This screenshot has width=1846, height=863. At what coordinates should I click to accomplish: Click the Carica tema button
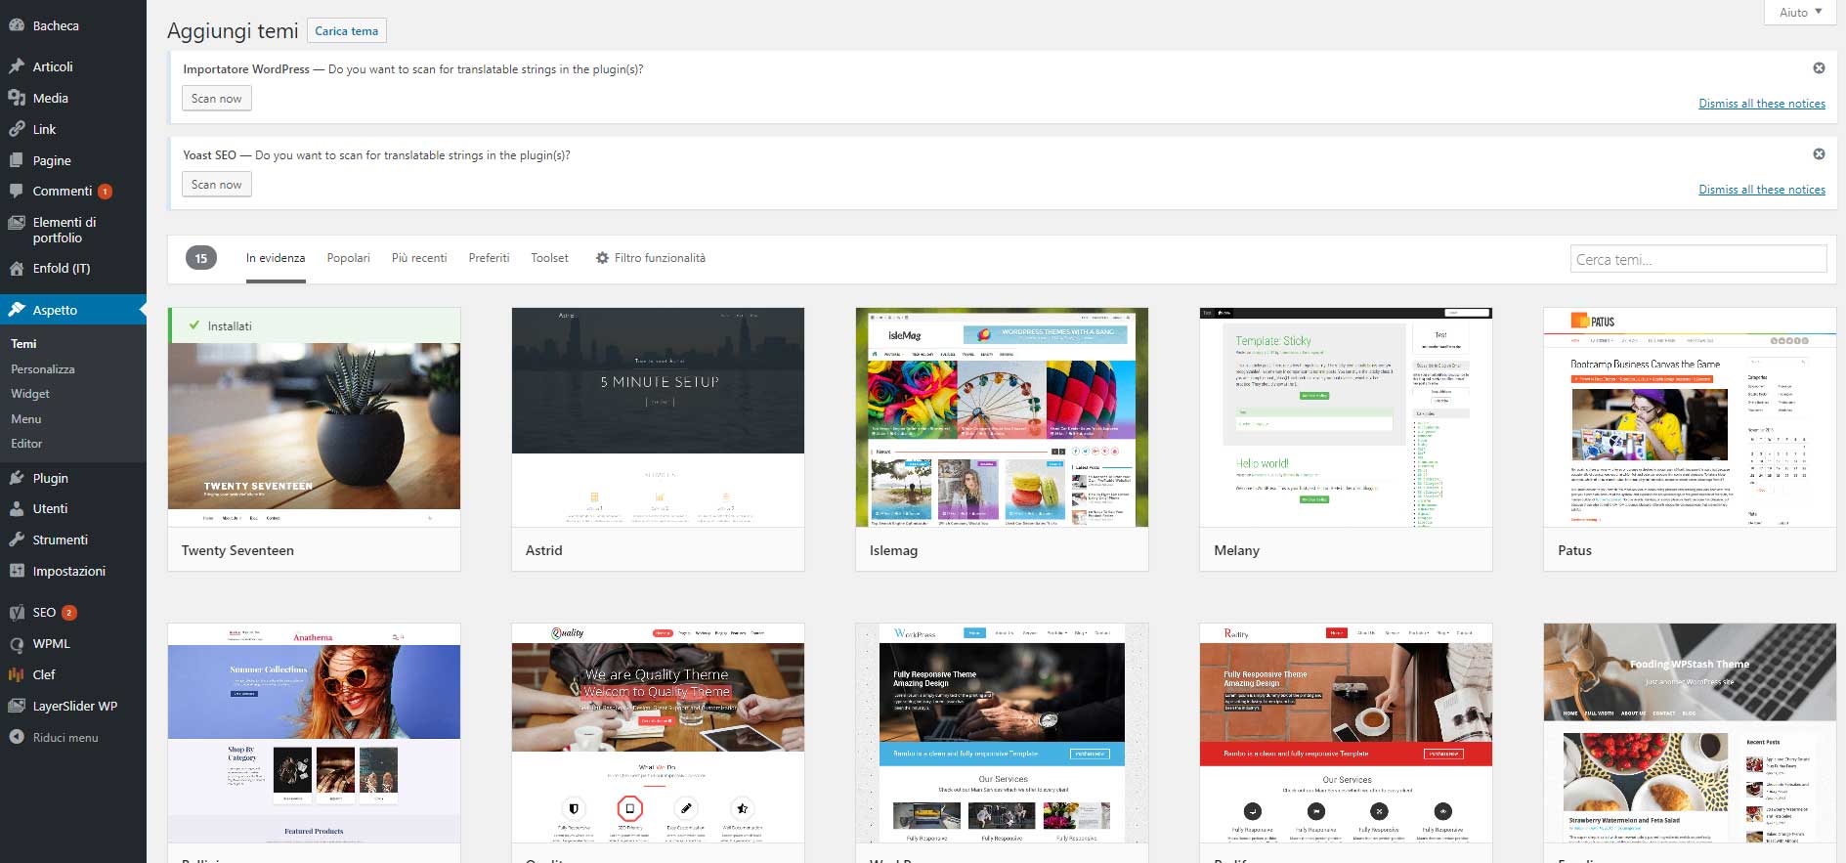click(346, 31)
